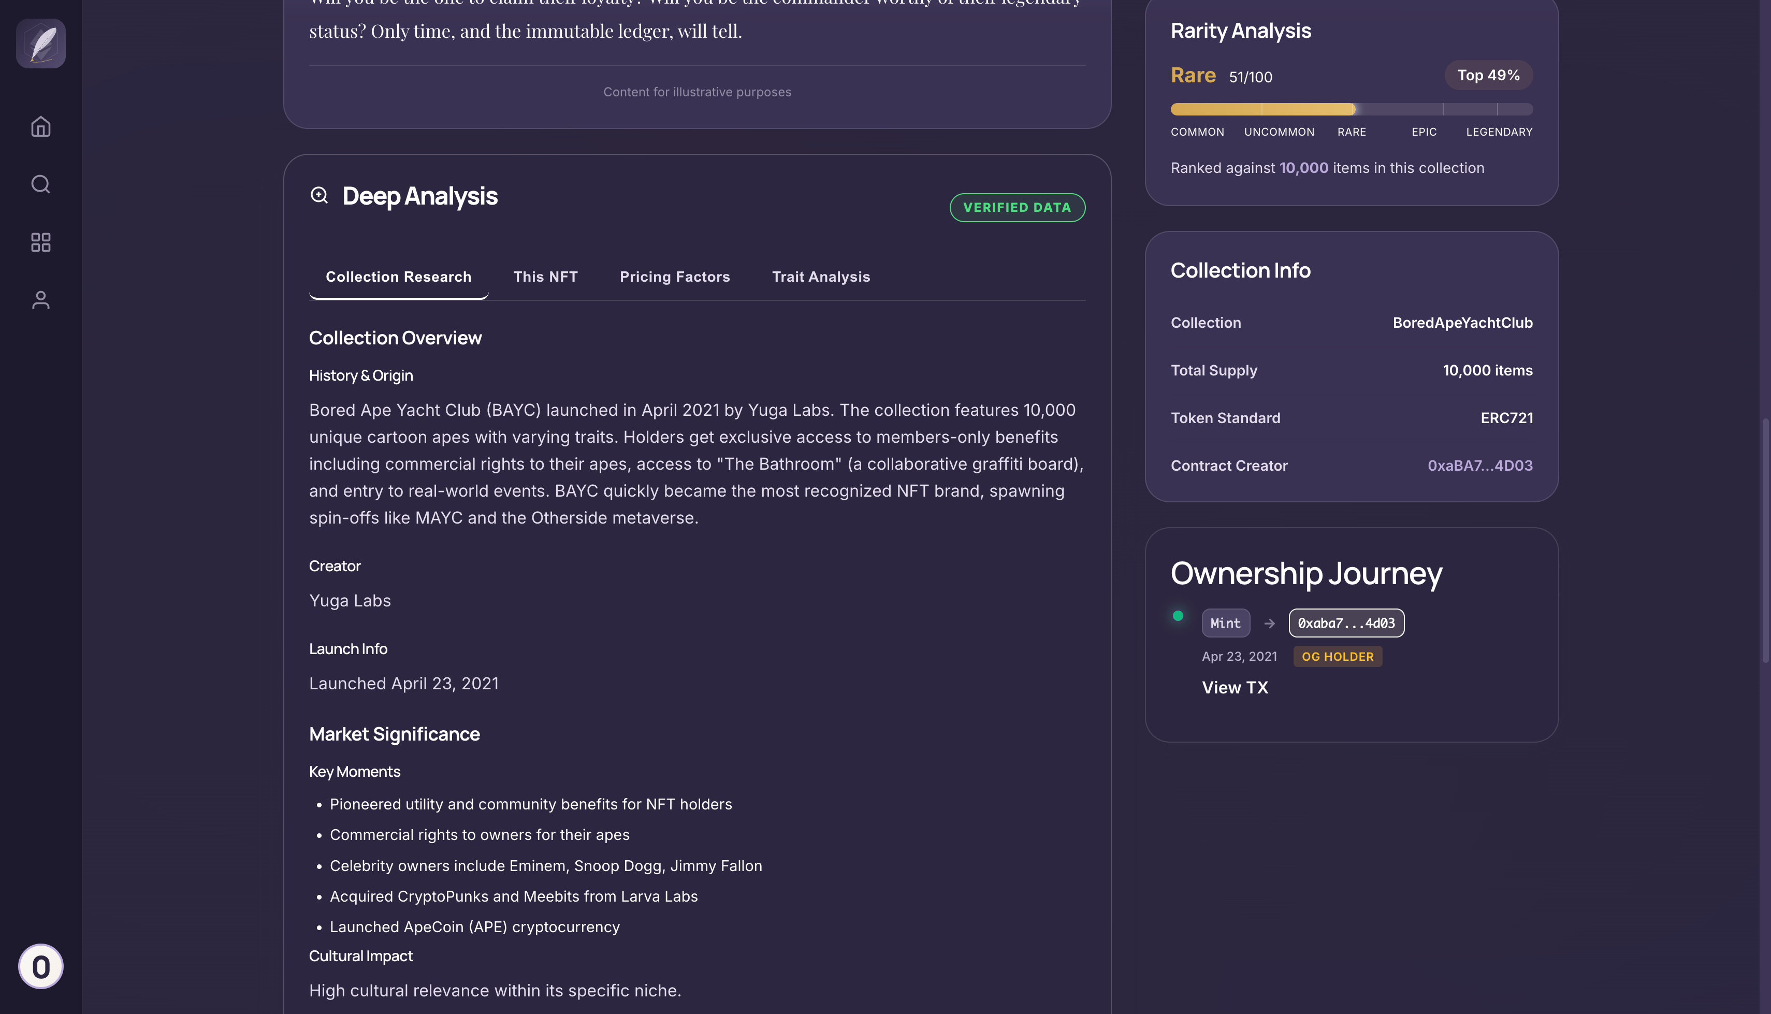The image size is (1771, 1014).
Task: Click contract creator address 0xaBA7...4D03
Action: tap(1479, 466)
